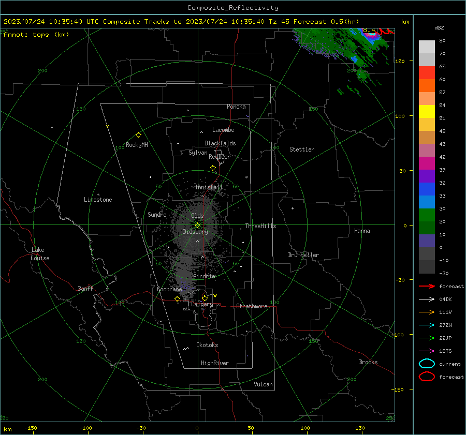
Task: Click the Limestone label
Action: pos(98,200)
